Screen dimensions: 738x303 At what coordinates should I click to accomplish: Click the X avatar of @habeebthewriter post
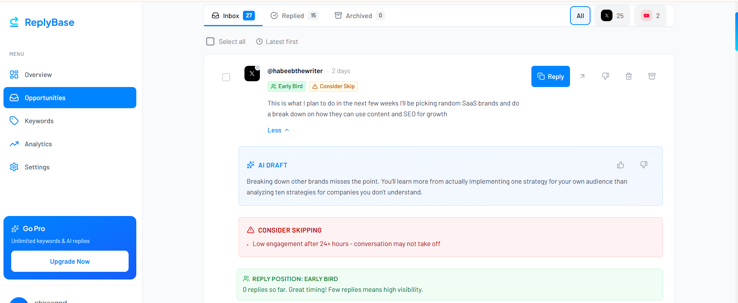pyautogui.click(x=252, y=74)
